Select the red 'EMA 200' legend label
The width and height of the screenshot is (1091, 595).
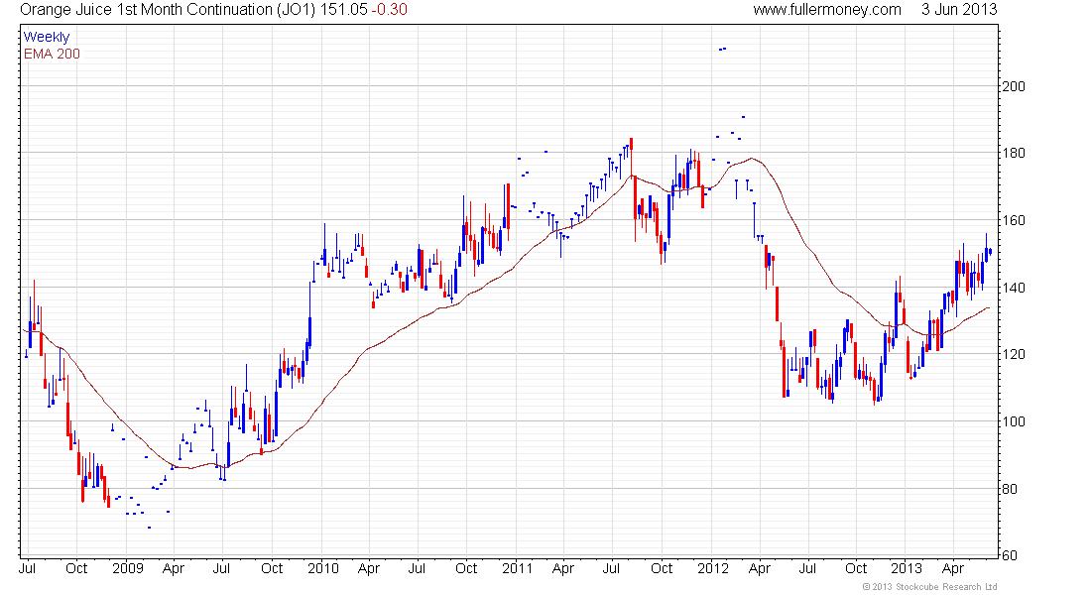point(52,55)
